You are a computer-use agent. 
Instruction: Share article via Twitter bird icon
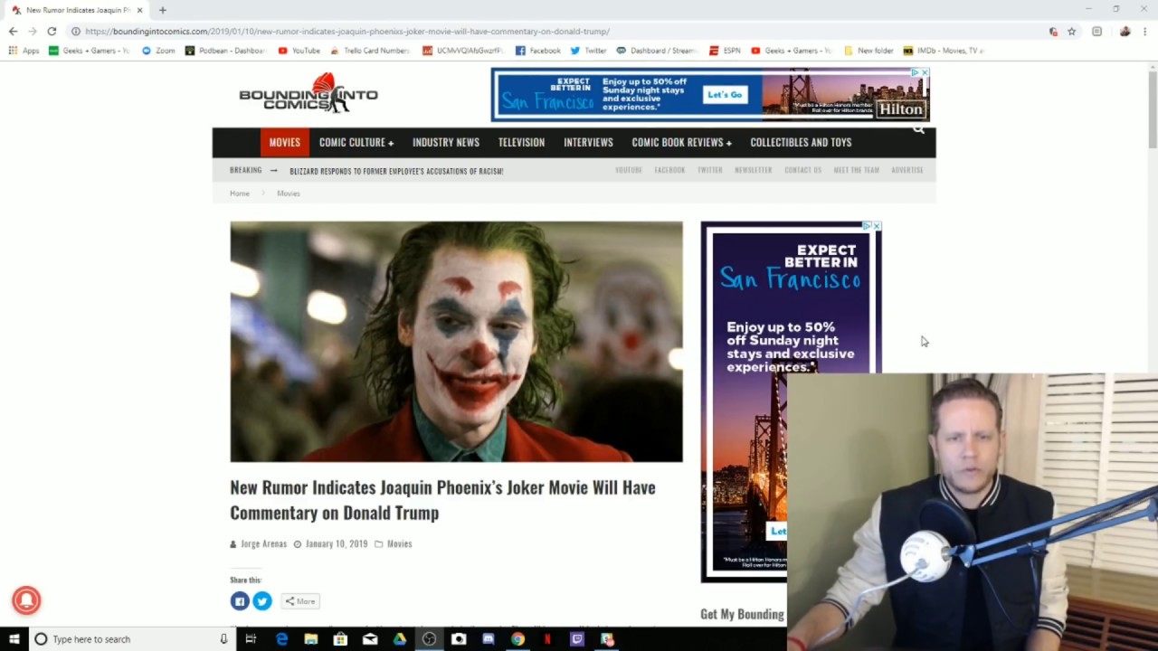coord(262,601)
